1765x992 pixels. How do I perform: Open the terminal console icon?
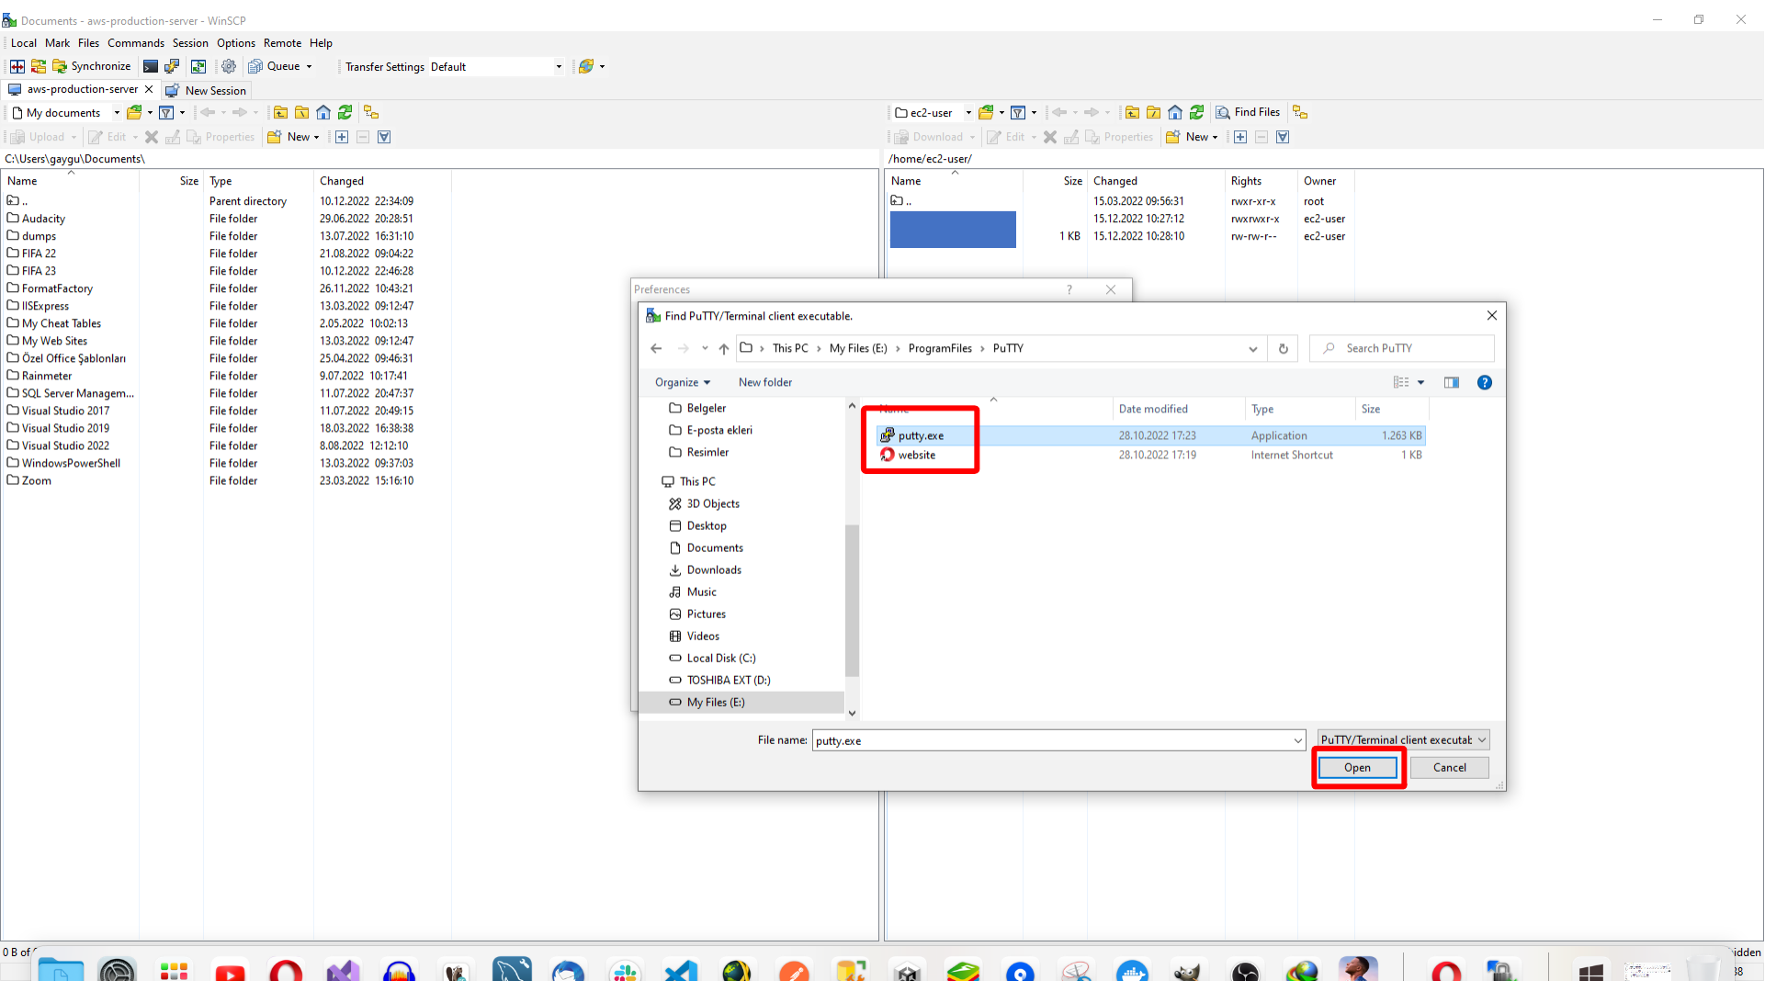click(x=150, y=66)
